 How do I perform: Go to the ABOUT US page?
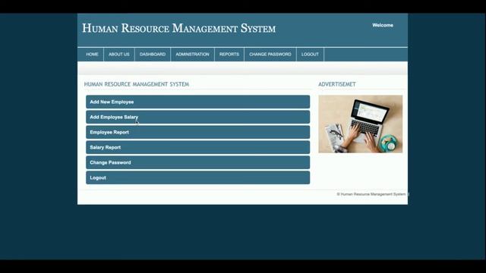119,54
